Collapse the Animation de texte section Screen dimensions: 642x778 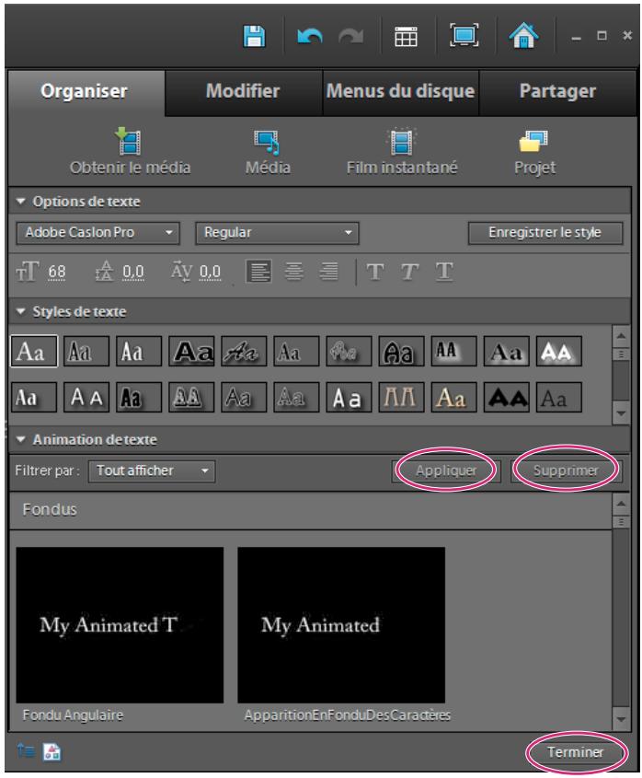coord(21,439)
